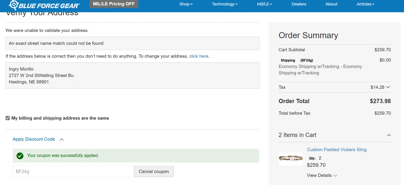The height and width of the screenshot is (185, 404).
Task: Click the 'Total before Tax' label
Action: click(294, 113)
